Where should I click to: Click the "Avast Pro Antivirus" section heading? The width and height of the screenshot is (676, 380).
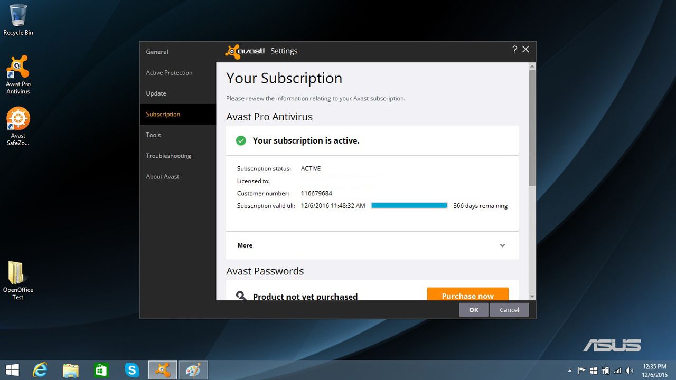coord(269,117)
